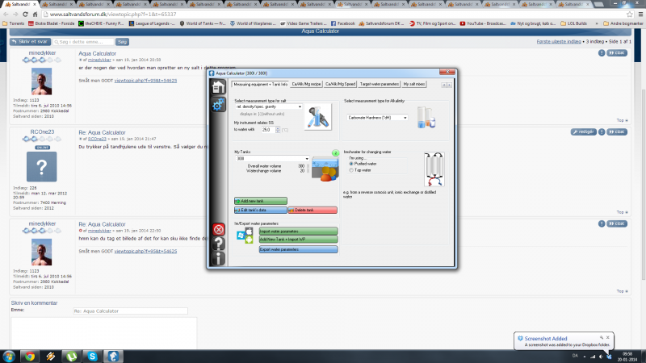The image size is (646, 363).
Task: Select the Purified water radio button
Action: [x=352, y=164]
